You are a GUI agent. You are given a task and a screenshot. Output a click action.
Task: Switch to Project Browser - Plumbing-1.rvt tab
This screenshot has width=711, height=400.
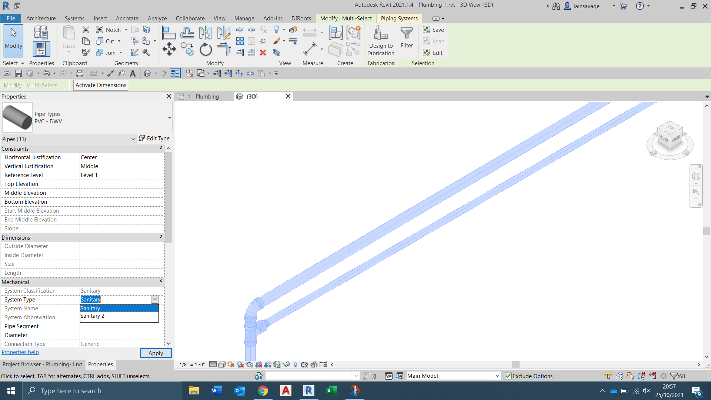[43, 364]
